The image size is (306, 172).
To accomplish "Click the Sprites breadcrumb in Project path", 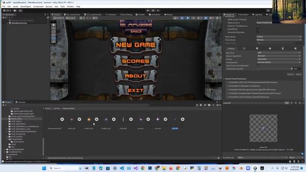I will pos(57,108).
